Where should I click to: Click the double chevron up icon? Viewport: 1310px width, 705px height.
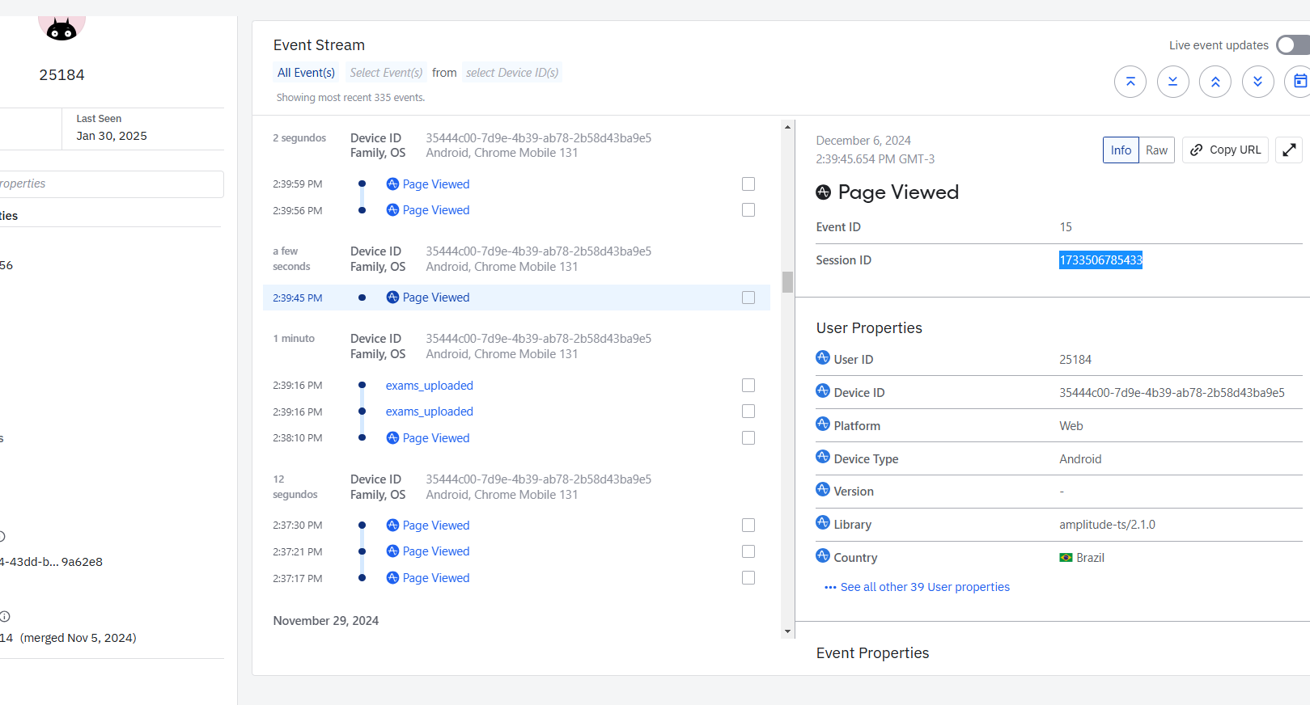pos(1215,82)
